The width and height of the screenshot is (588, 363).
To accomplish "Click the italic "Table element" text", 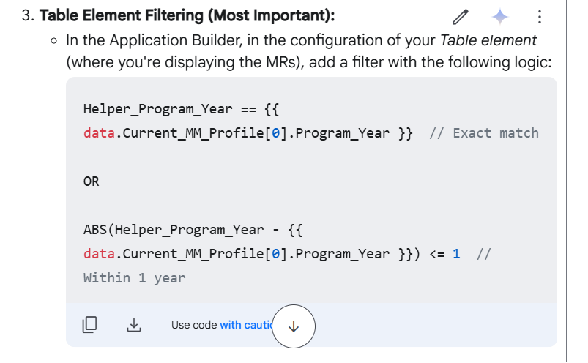I will coord(488,40).
